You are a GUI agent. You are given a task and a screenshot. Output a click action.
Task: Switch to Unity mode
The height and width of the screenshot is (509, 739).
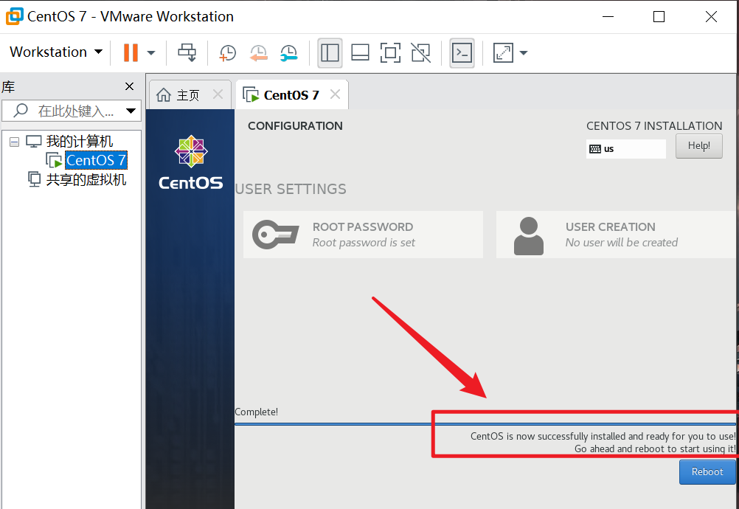pyautogui.click(x=421, y=53)
